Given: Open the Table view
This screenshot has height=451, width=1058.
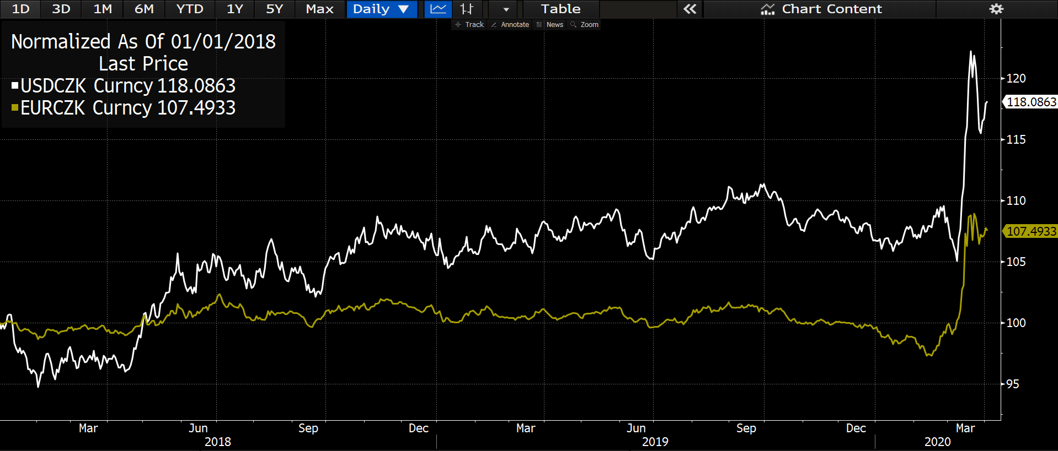Looking at the screenshot, I should [x=560, y=9].
